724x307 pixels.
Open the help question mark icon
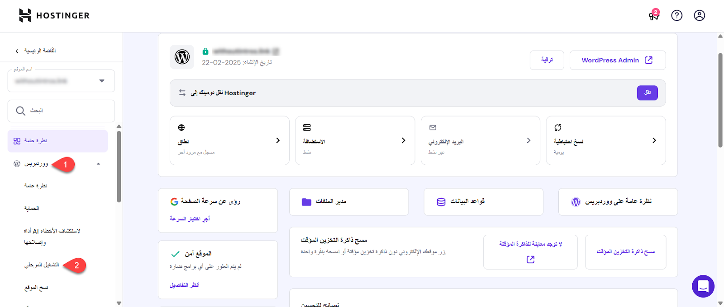pos(676,15)
